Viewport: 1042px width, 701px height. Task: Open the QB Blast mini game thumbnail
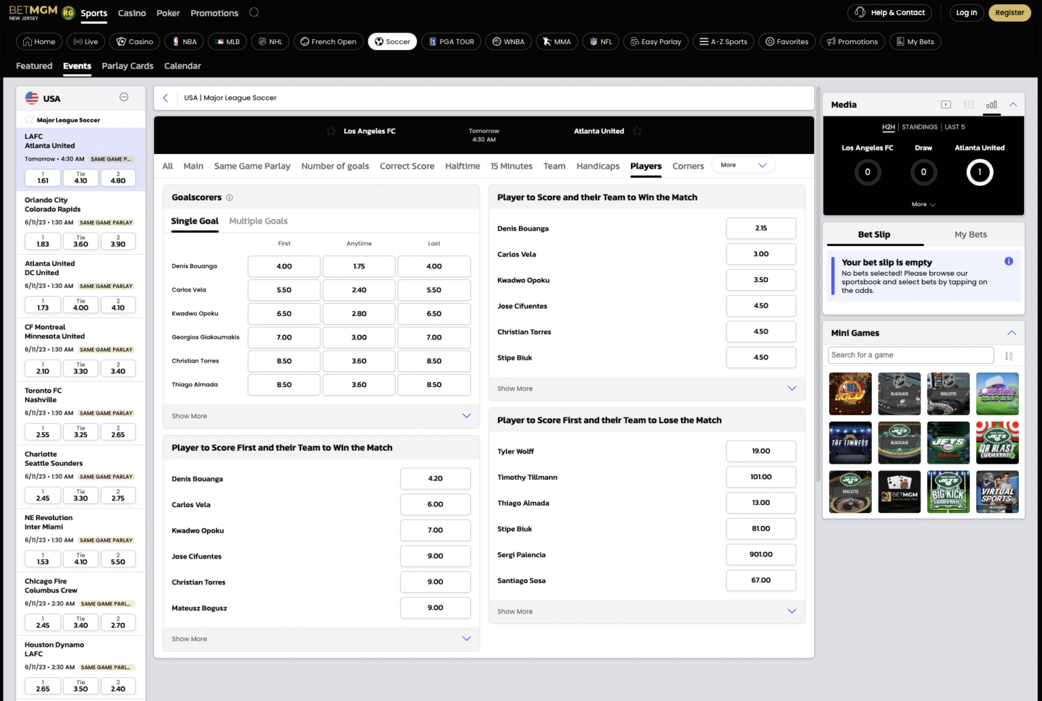pos(997,443)
